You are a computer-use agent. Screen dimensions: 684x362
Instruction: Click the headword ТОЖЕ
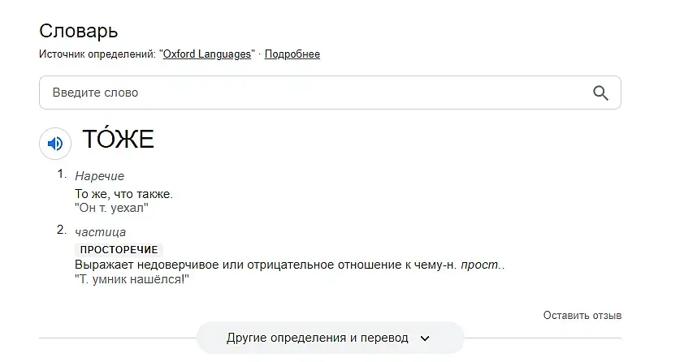click(x=118, y=140)
